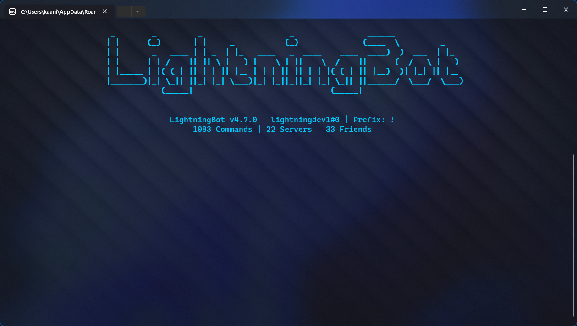
Task: Click the command prompt icon on the terminal tab
Action: [x=12, y=11]
